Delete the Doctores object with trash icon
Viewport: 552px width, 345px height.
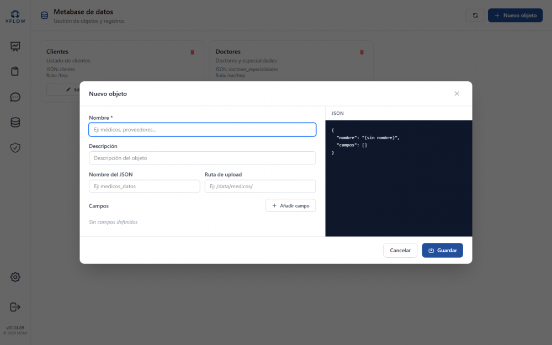tap(362, 52)
